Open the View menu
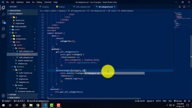The height and width of the screenshot is (108, 192). [28, 2]
